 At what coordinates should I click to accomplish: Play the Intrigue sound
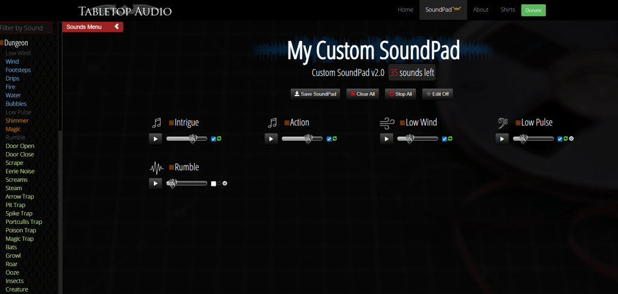(155, 139)
